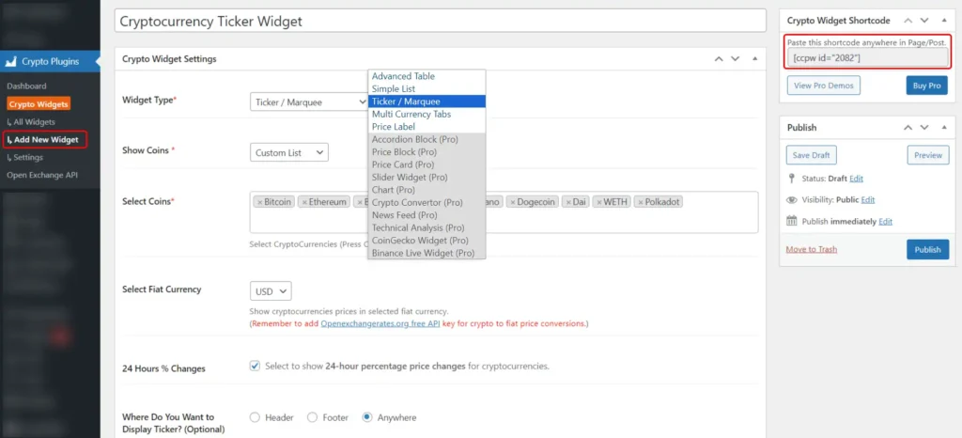The image size is (962, 438).
Task: Open Crypto Widgets sidebar item
Action: pyautogui.click(x=39, y=104)
